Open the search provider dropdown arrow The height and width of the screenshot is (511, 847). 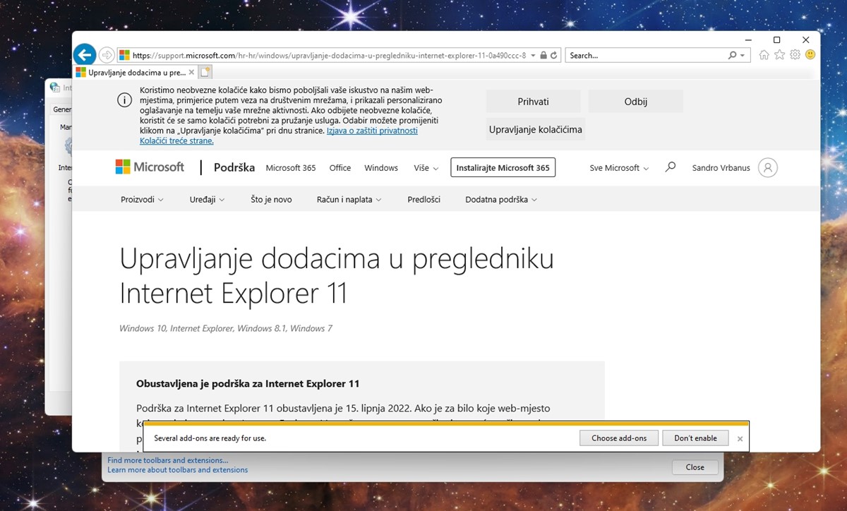pyautogui.click(x=743, y=55)
